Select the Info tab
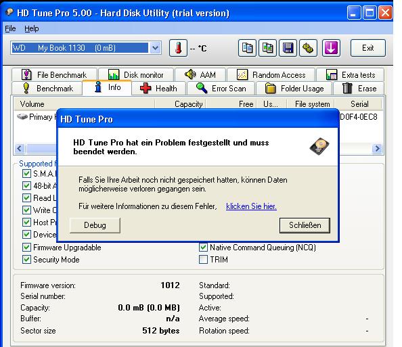The image size is (402, 347). pyautogui.click(x=107, y=87)
